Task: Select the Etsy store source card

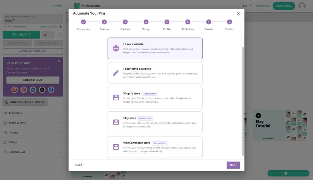Action: (x=155, y=122)
